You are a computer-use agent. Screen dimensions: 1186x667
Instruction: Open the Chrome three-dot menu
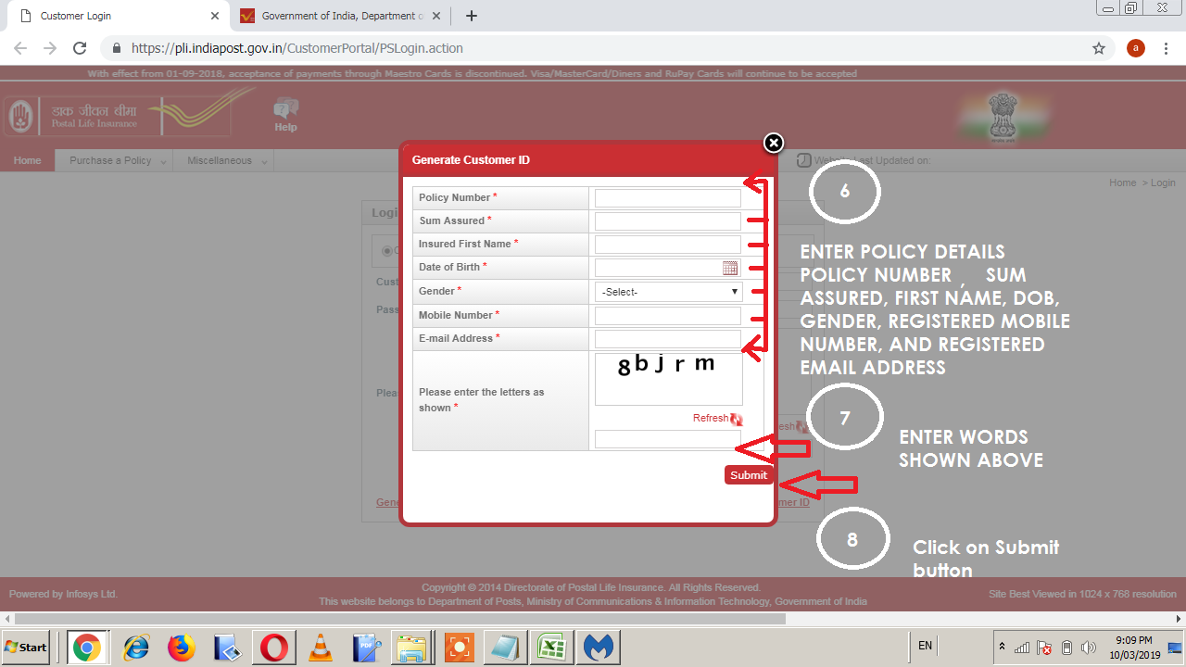click(x=1166, y=48)
